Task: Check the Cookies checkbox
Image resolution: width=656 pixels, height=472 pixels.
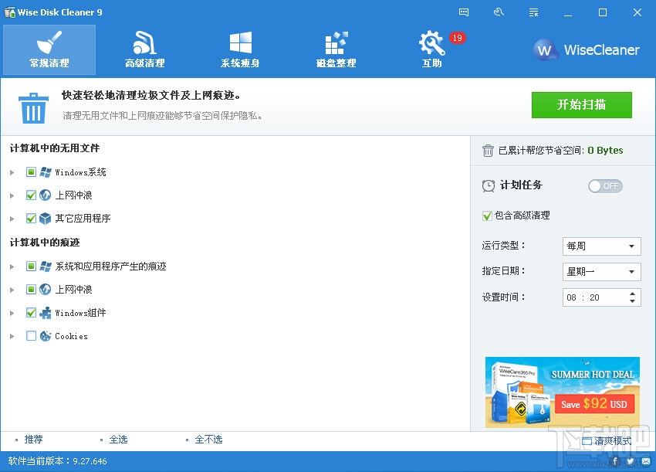Action: point(31,336)
